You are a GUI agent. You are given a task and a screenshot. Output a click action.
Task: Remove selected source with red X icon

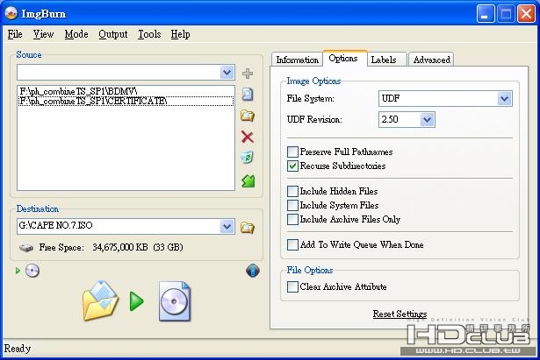click(248, 137)
